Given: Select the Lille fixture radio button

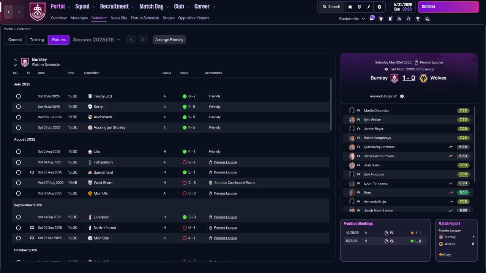Looking at the screenshot, I should (18, 152).
